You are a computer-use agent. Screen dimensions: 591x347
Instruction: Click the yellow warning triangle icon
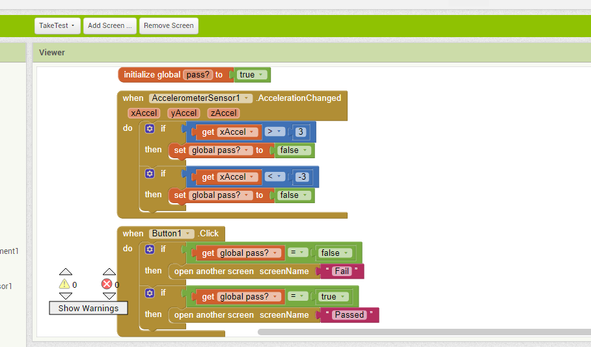[64, 285]
